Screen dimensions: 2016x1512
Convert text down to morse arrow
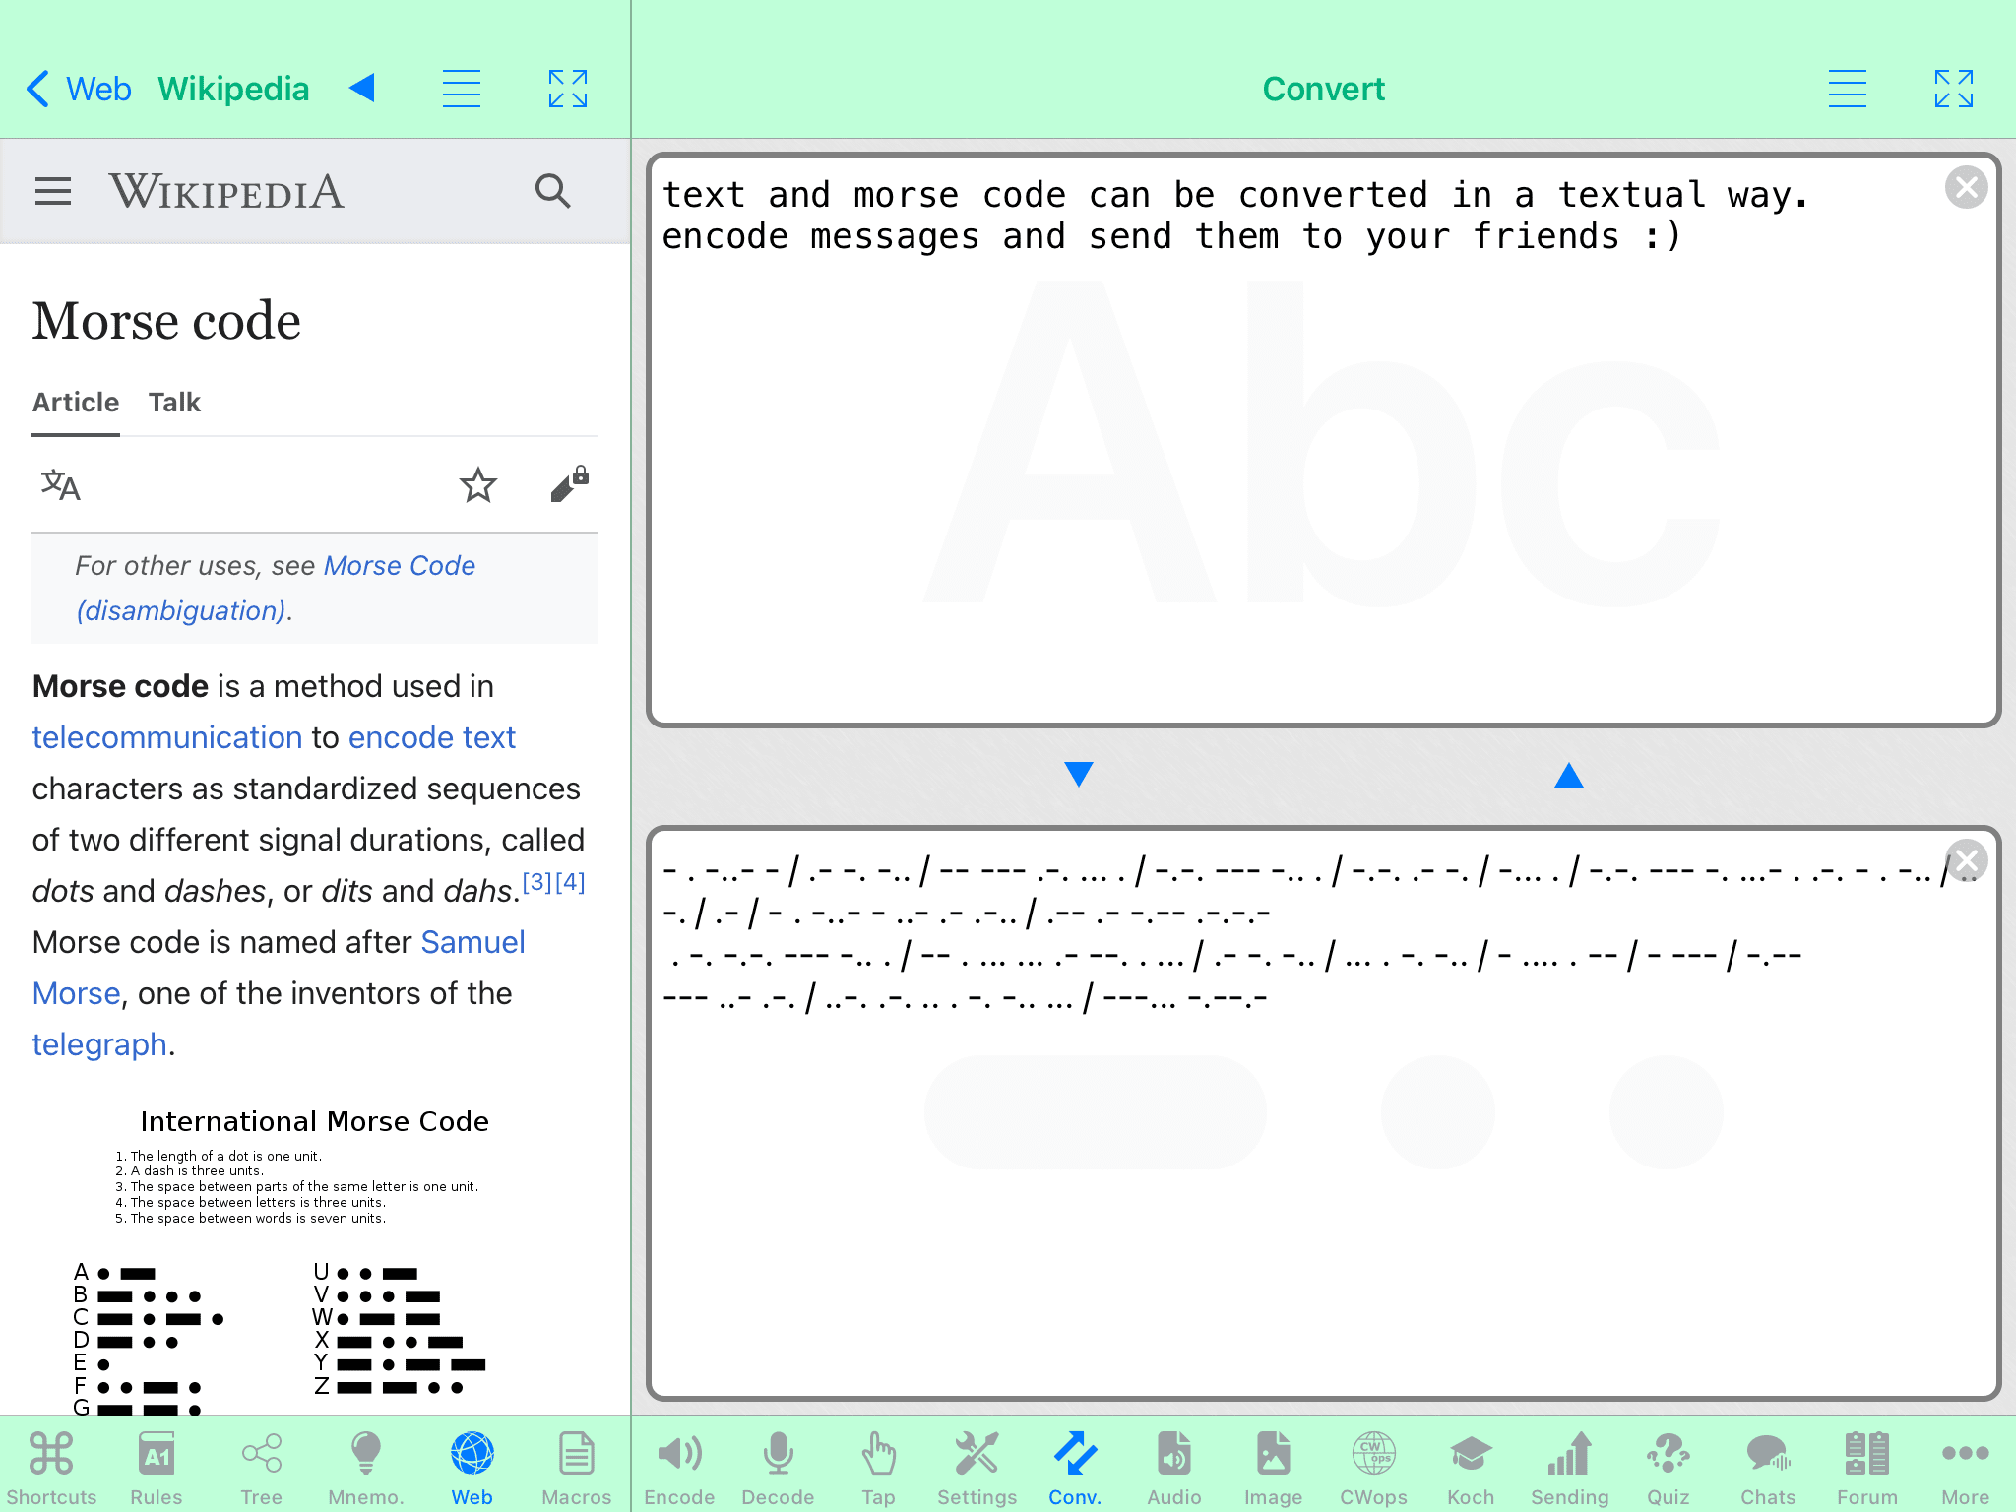tap(1079, 775)
